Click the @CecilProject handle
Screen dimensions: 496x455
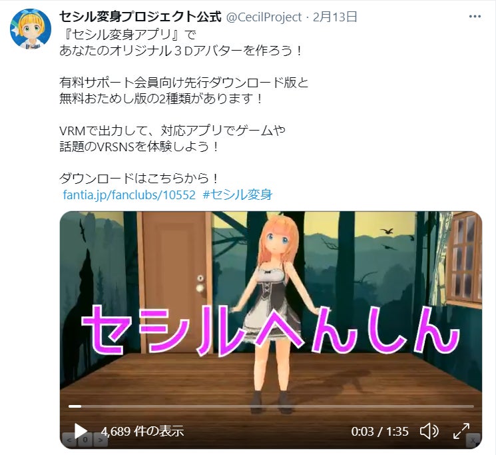pyautogui.click(x=264, y=17)
